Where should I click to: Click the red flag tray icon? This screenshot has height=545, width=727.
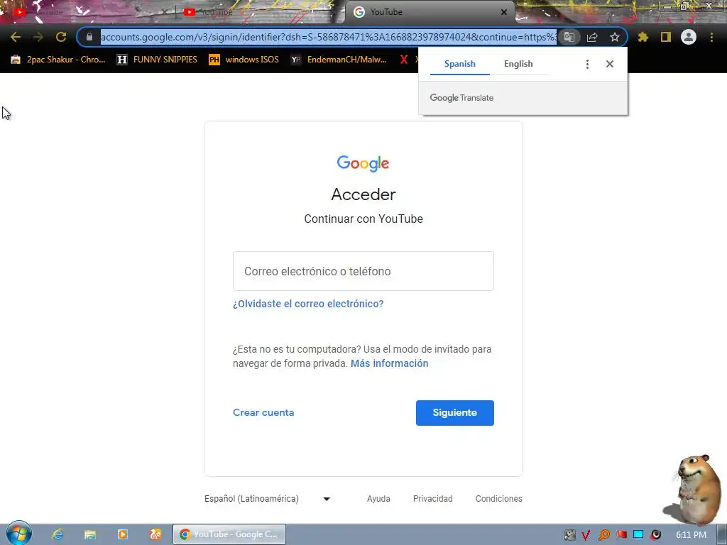pos(622,535)
